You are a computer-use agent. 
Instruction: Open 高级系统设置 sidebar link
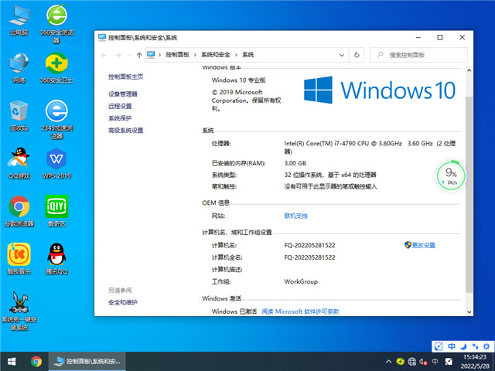[x=125, y=131]
